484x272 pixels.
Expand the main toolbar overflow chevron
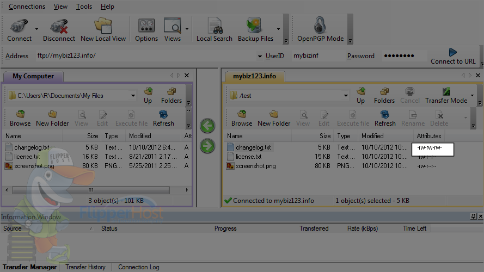pos(286,40)
